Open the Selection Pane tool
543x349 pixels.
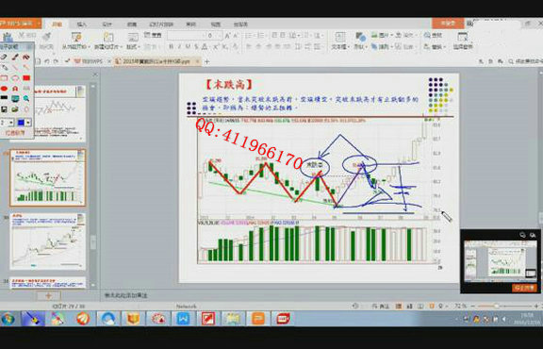(463, 41)
